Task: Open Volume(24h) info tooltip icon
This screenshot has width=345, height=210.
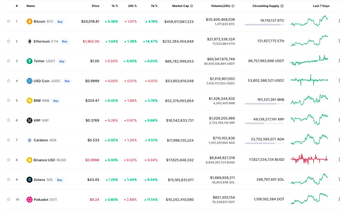Action: 233,6
